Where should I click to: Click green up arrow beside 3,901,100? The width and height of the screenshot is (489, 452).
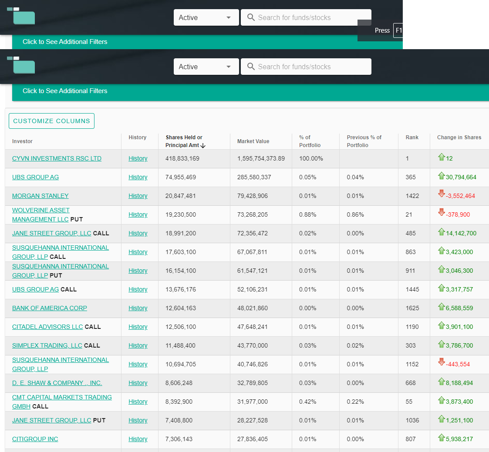point(441,325)
